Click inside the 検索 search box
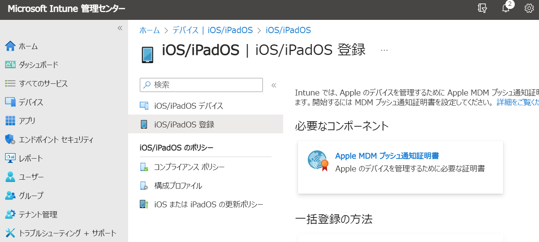This screenshot has width=539, height=242. pyautogui.click(x=201, y=85)
